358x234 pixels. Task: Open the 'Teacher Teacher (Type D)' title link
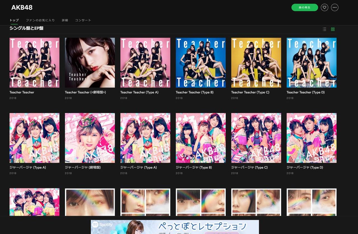(x=306, y=92)
